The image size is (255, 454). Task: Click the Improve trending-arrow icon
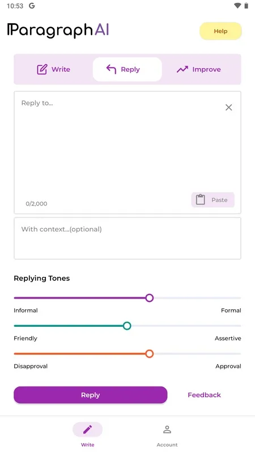pyautogui.click(x=182, y=69)
